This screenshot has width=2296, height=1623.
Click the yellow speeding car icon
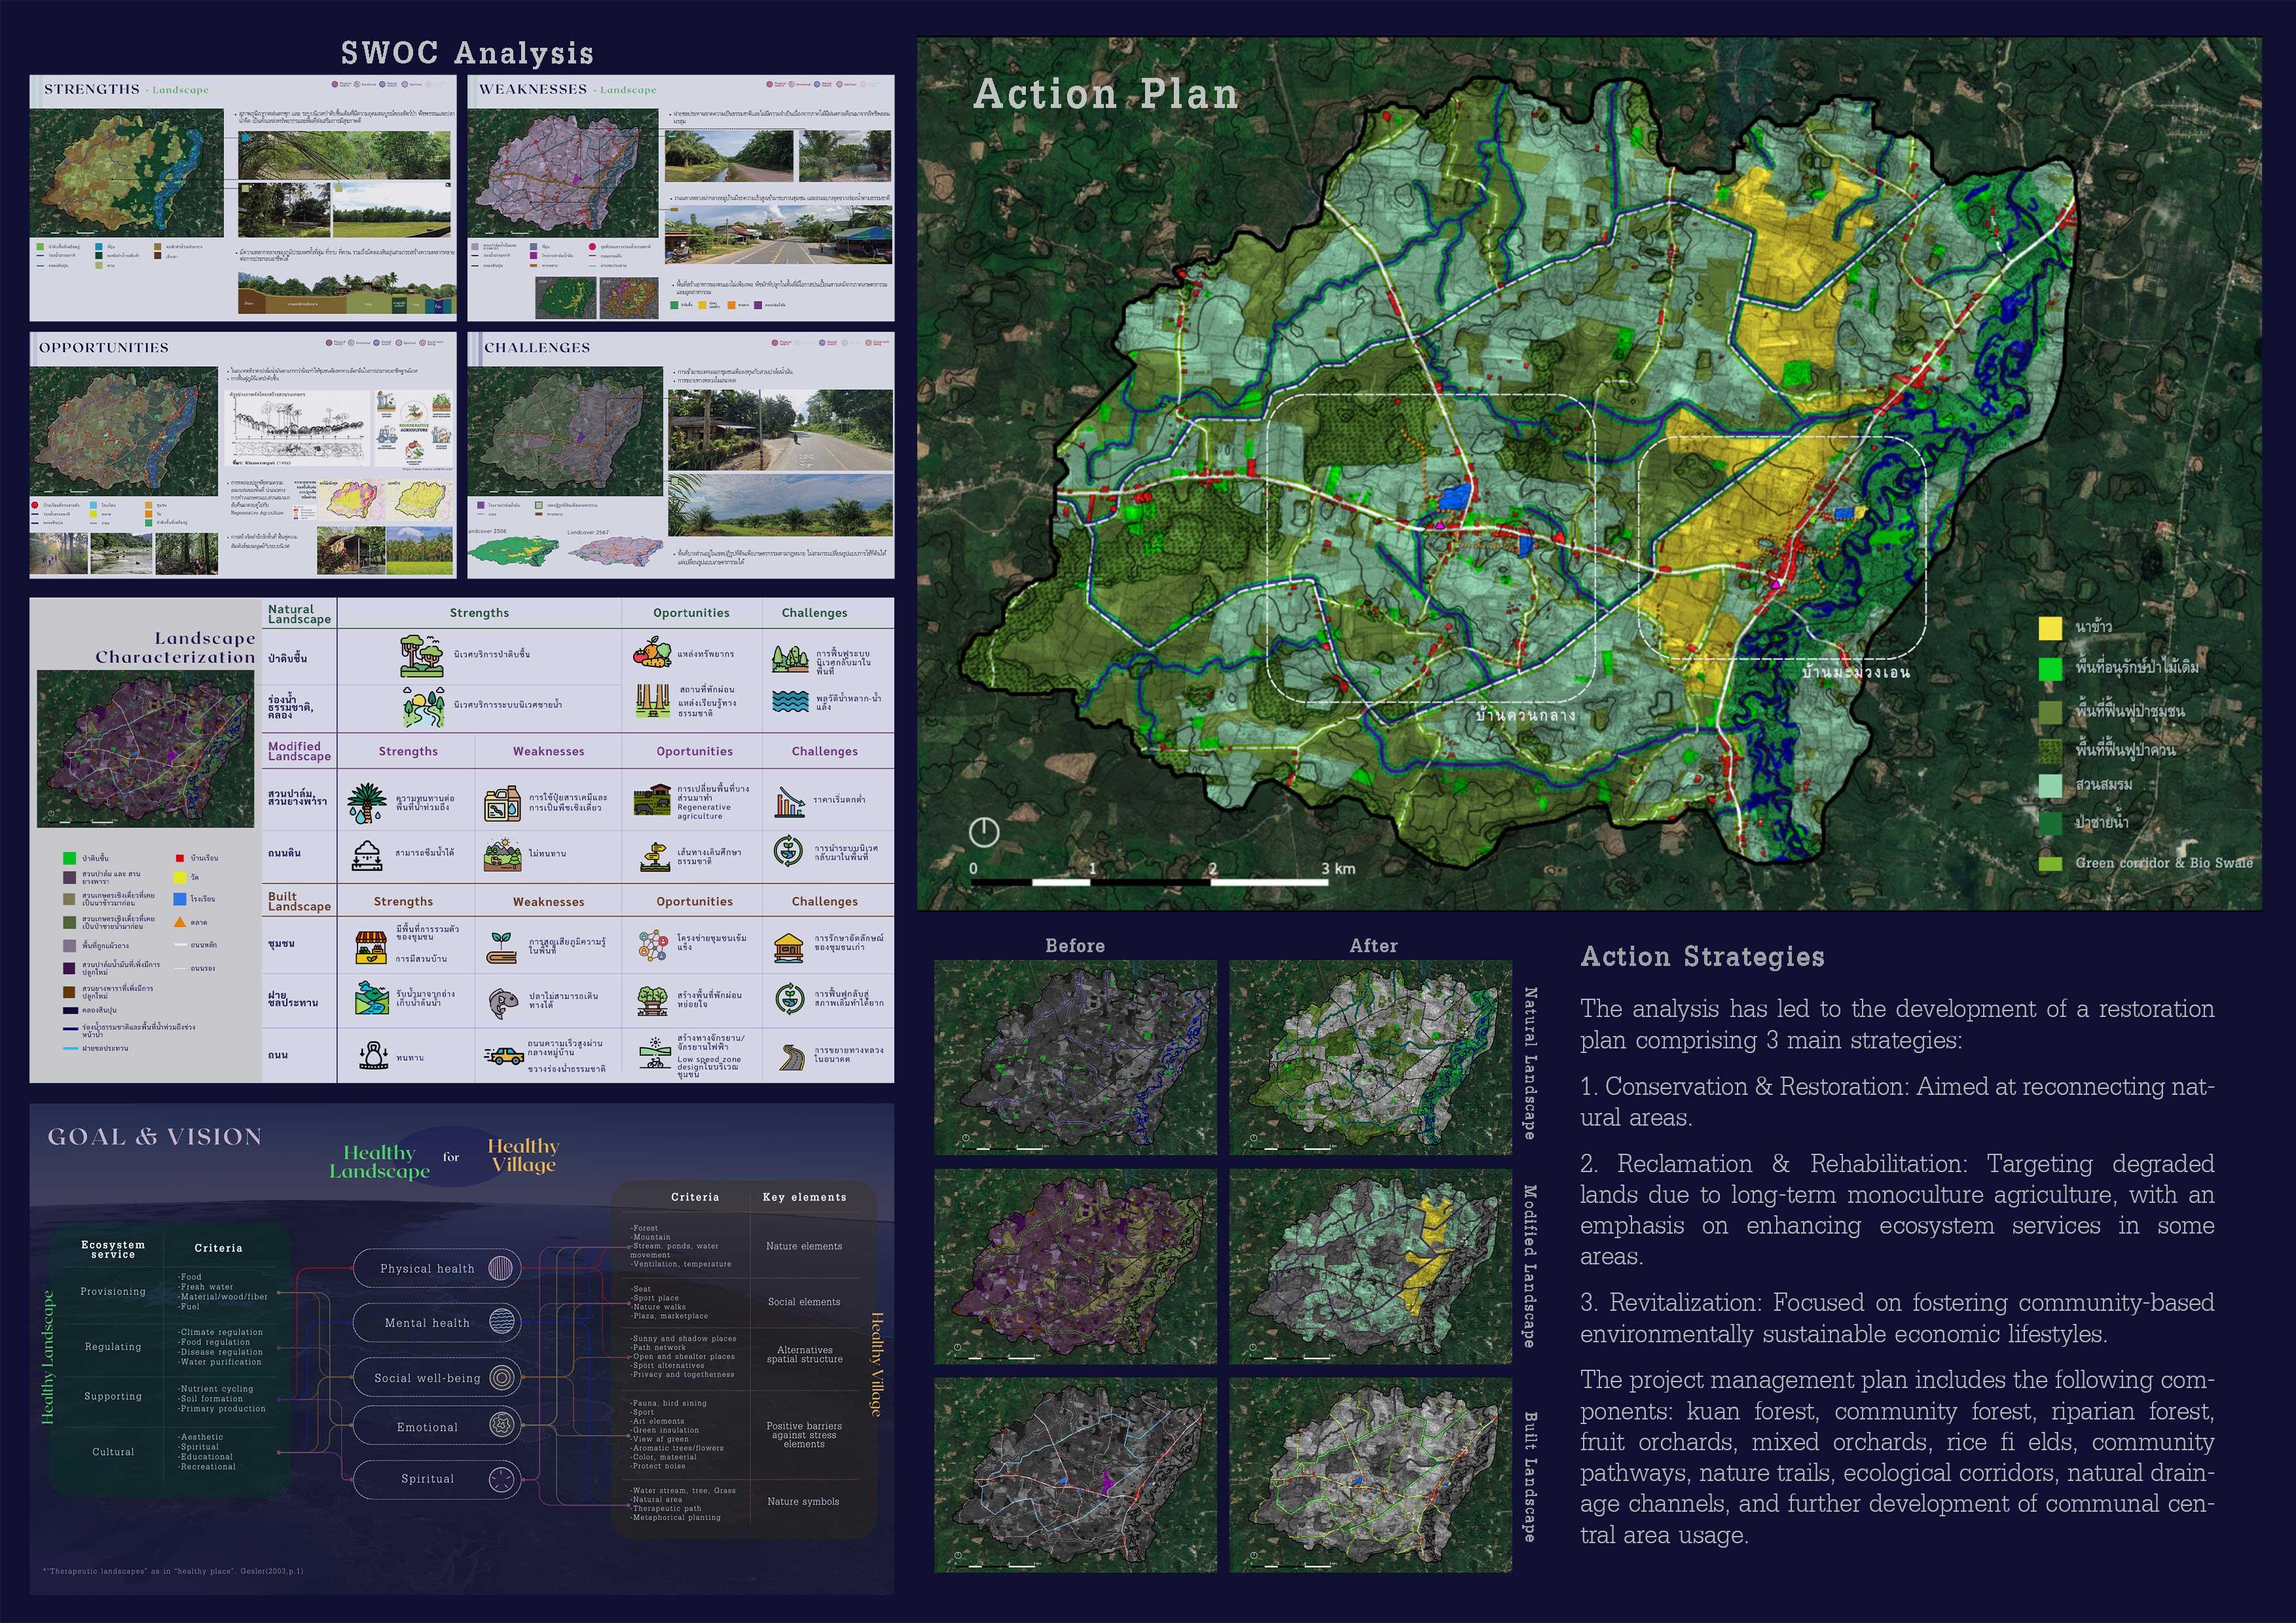tap(504, 1056)
